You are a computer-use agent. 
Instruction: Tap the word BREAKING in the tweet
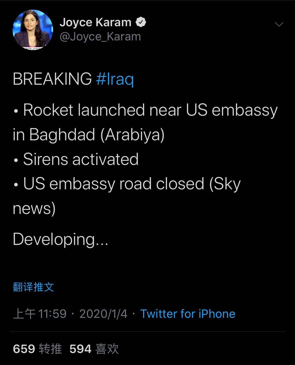pos(52,79)
